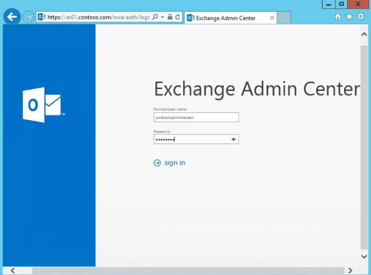Open Favorites with the star icon

click(349, 17)
